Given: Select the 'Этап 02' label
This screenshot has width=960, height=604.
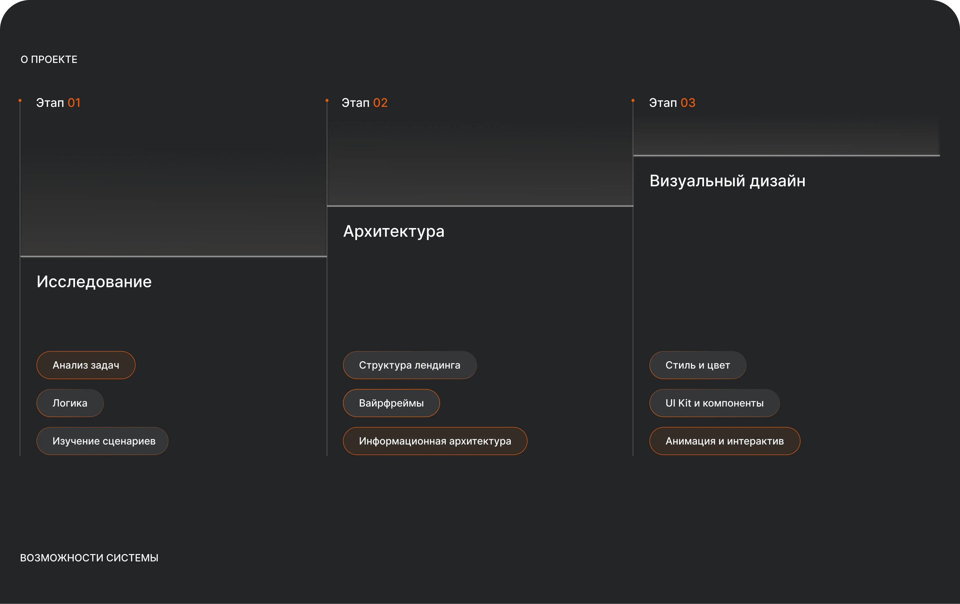Looking at the screenshot, I should point(364,103).
